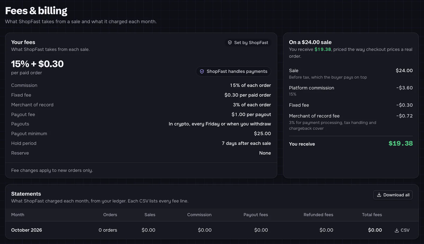
Task: Click the Fee changes apply to new orders note
Action: pyautogui.click(x=52, y=170)
